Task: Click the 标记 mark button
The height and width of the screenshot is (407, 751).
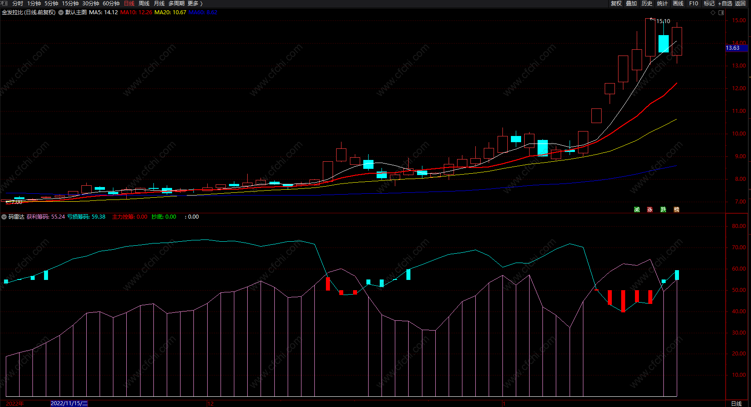Action: (709, 4)
